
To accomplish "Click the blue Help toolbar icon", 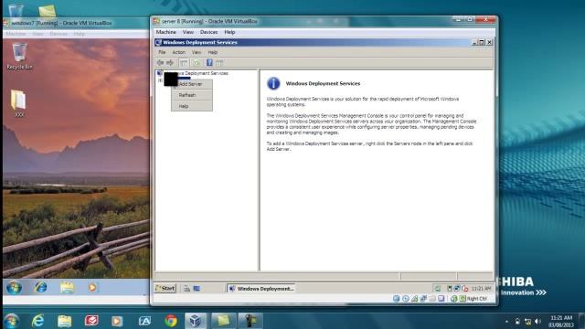I will tap(209, 63).
